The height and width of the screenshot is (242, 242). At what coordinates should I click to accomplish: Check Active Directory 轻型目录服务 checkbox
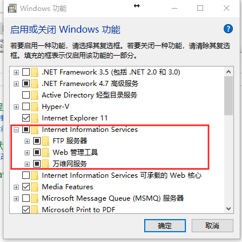click(x=26, y=95)
